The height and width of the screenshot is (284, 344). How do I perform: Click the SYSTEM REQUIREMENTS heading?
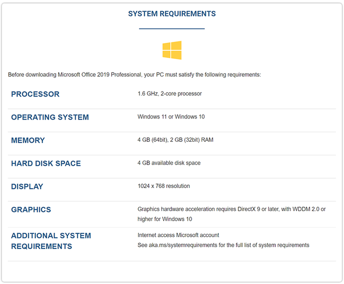172,14
